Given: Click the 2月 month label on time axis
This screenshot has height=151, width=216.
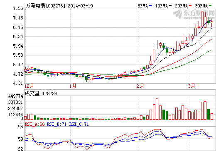Looking at the screenshot, I should pyautogui.click(x=140, y=86).
